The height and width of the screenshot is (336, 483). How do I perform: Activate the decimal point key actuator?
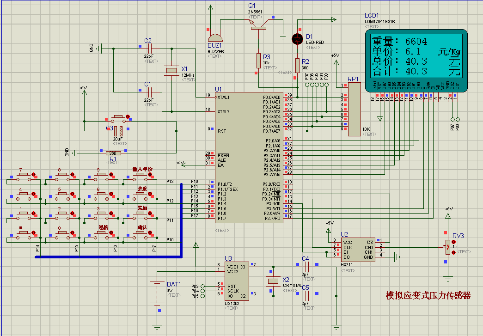coord(33,232)
